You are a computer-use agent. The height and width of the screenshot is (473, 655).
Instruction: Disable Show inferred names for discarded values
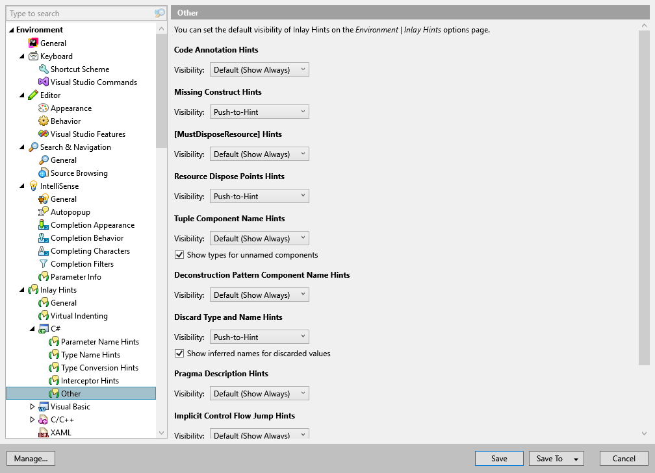click(x=179, y=354)
